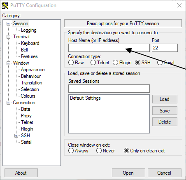The width and height of the screenshot is (186, 180).
Task: Collapse the Terminal tree node
Action: pyautogui.click(x=8, y=37)
